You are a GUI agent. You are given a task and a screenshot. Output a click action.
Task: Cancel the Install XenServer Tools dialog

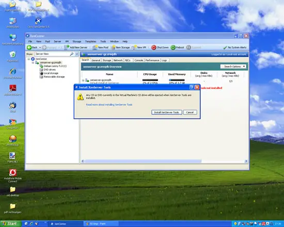[190, 112]
